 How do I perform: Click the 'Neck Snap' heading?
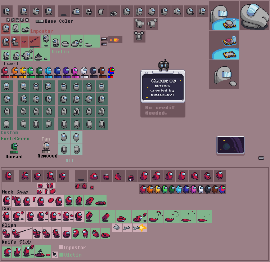[x=15, y=192]
